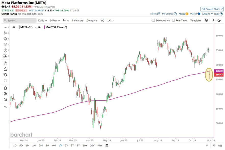Image resolution: width=225 pixels, height=150 pixels.
Task: Select the 6M time range
Action: (47, 145)
